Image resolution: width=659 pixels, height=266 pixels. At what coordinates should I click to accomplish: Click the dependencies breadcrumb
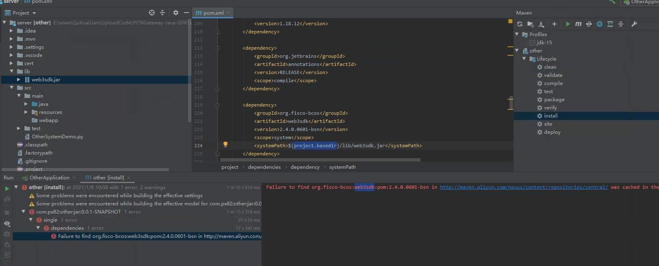coord(264,167)
